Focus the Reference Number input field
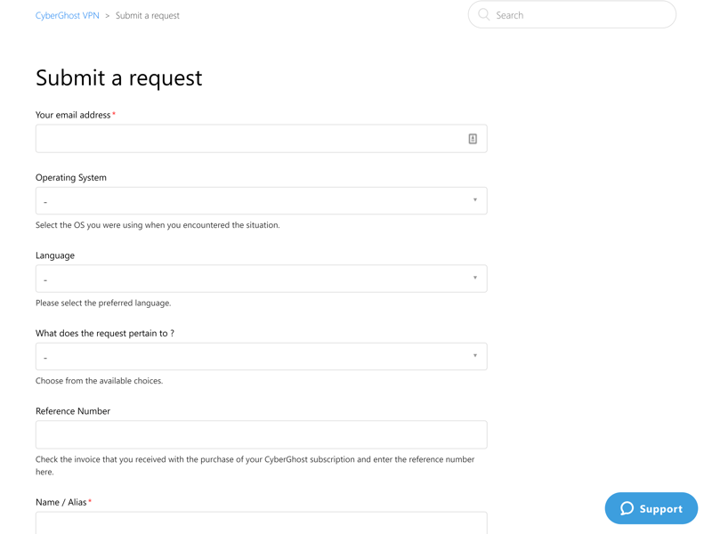This screenshot has height=534, width=712. coord(261,434)
